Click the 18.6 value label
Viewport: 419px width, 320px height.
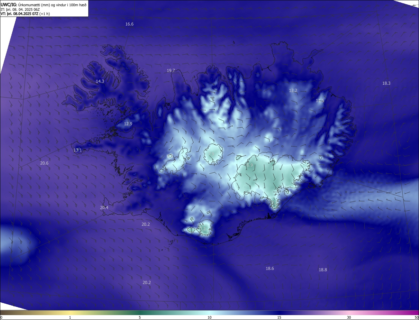[x=270, y=269]
